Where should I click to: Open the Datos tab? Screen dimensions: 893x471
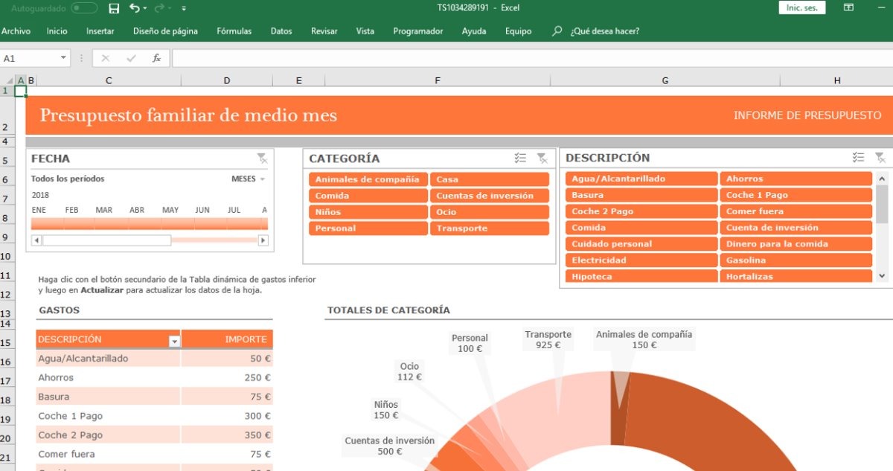[281, 31]
